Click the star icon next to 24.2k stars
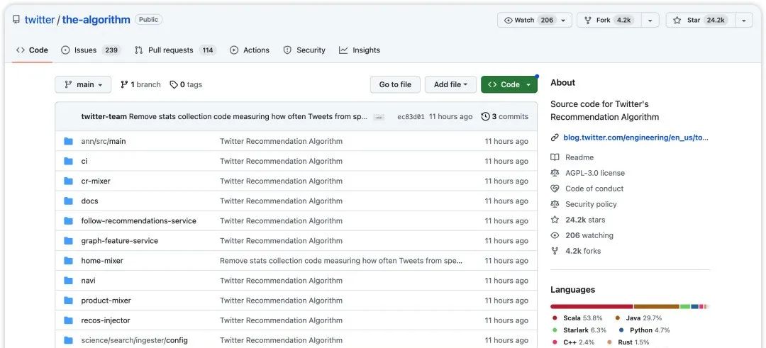The width and height of the screenshot is (766, 348). click(x=555, y=220)
